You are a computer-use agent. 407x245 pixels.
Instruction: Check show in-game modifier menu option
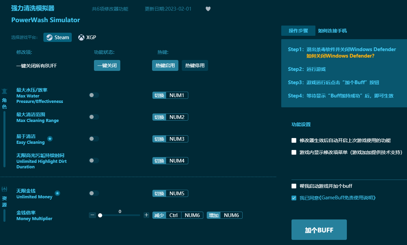[294, 152]
